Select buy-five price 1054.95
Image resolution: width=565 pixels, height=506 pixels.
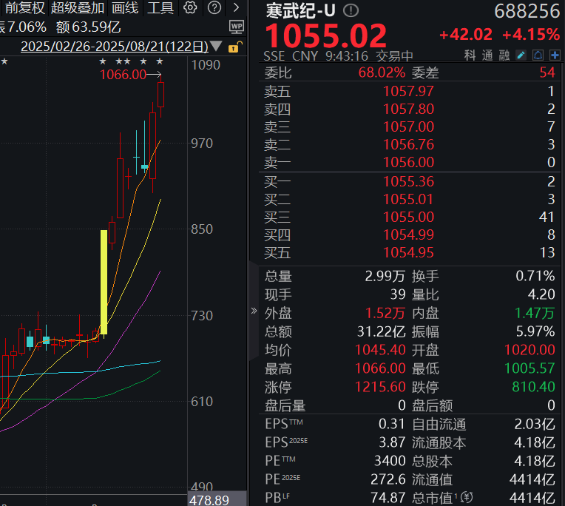click(408, 252)
